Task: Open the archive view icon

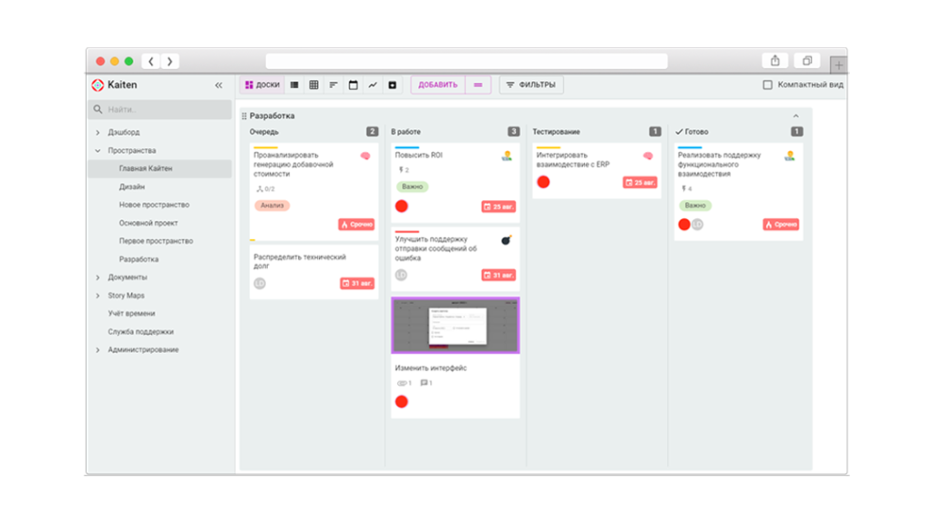Action: tap(393, 86)
